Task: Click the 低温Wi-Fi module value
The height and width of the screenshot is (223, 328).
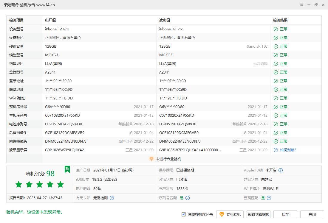Action: (270, 189)
